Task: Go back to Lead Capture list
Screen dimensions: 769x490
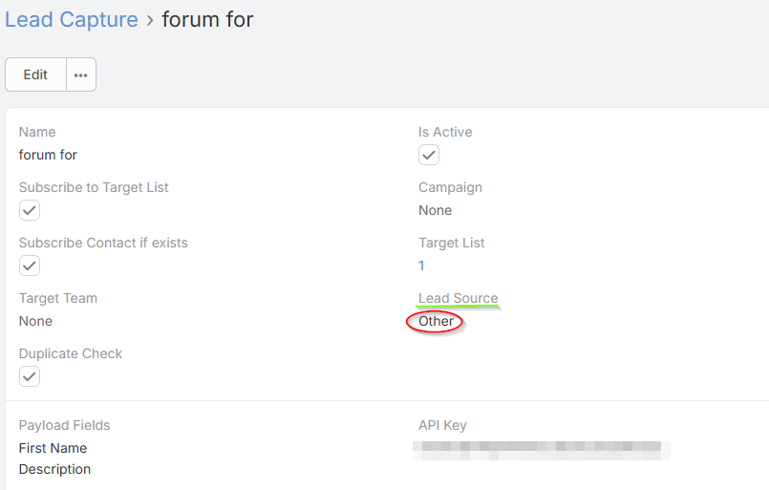Action: [x=72, y=19]
